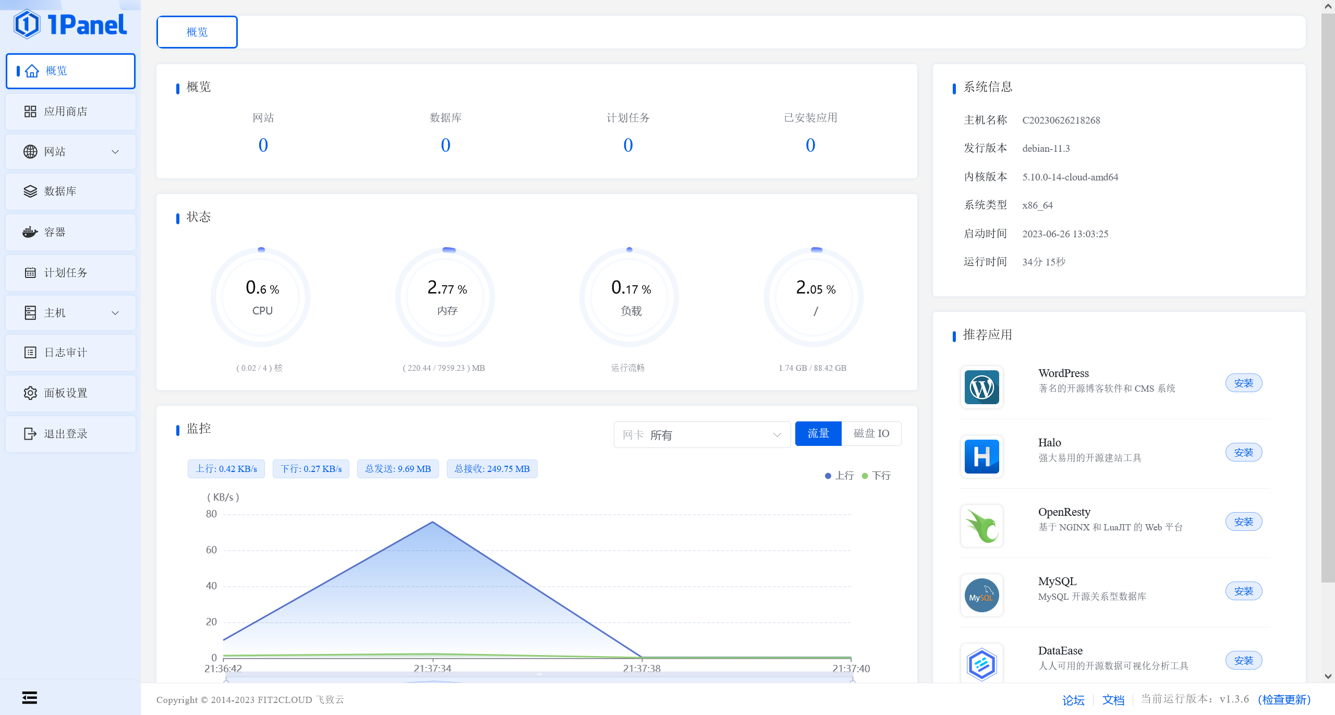Click the server icon for 主机
The height and width of the screenshot is (715, 1335).
(x=30, y=313)
